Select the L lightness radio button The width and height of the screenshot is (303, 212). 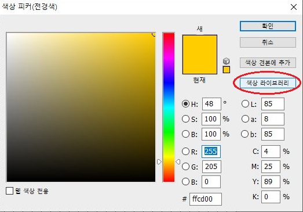[x=245, y=104]
